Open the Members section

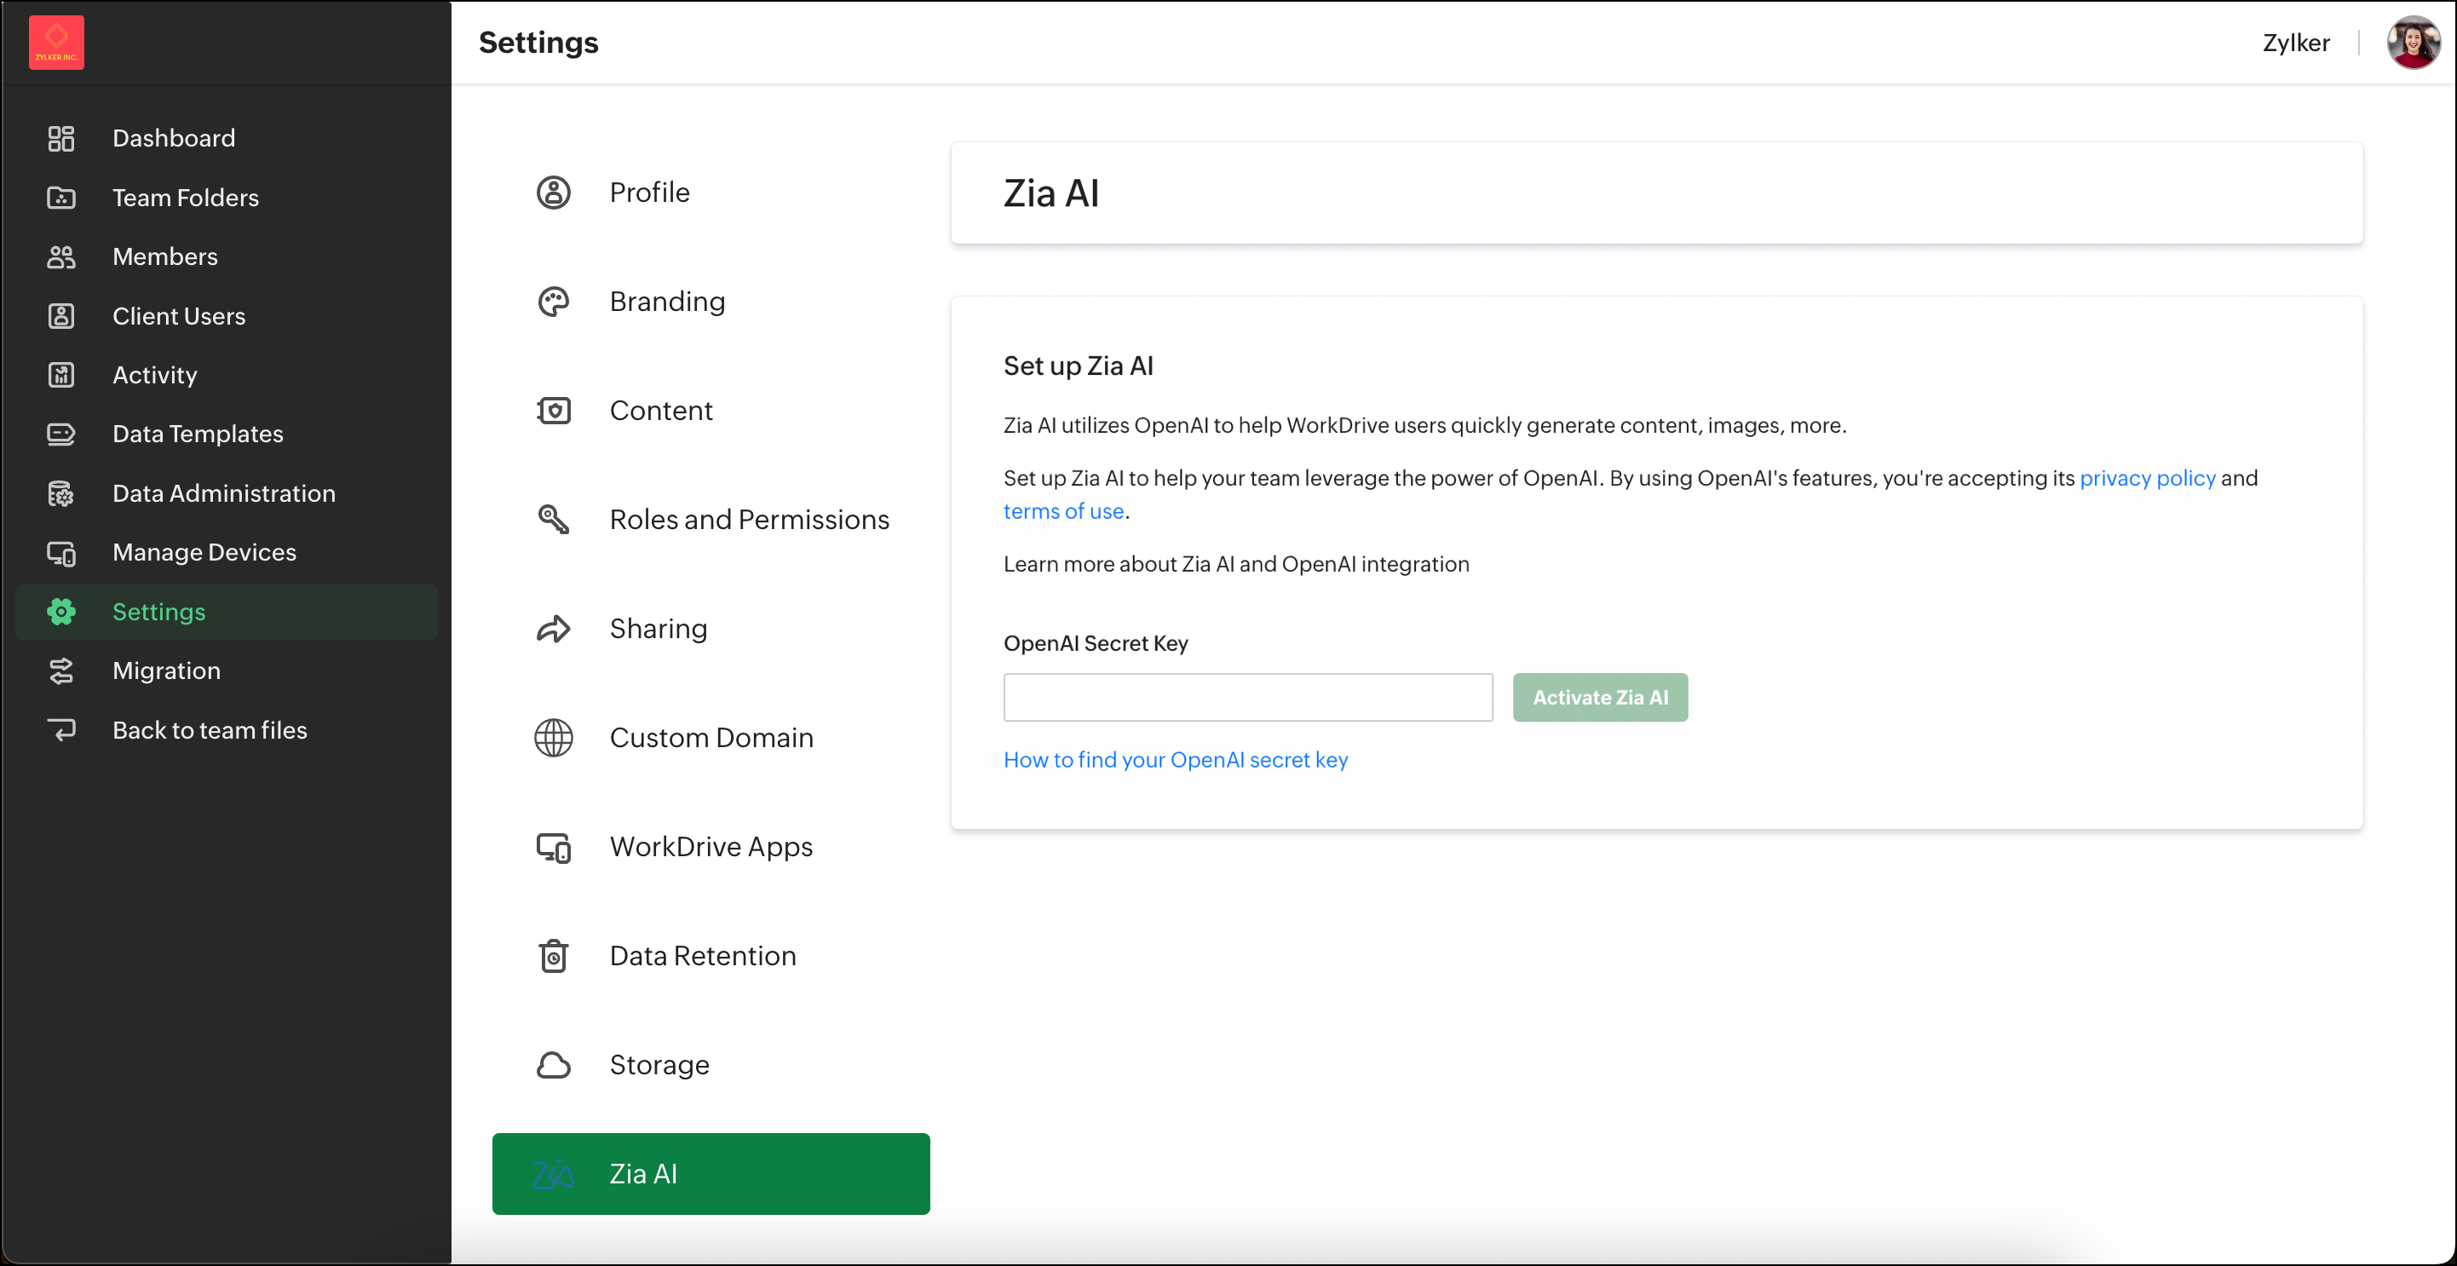pos(226,256)
